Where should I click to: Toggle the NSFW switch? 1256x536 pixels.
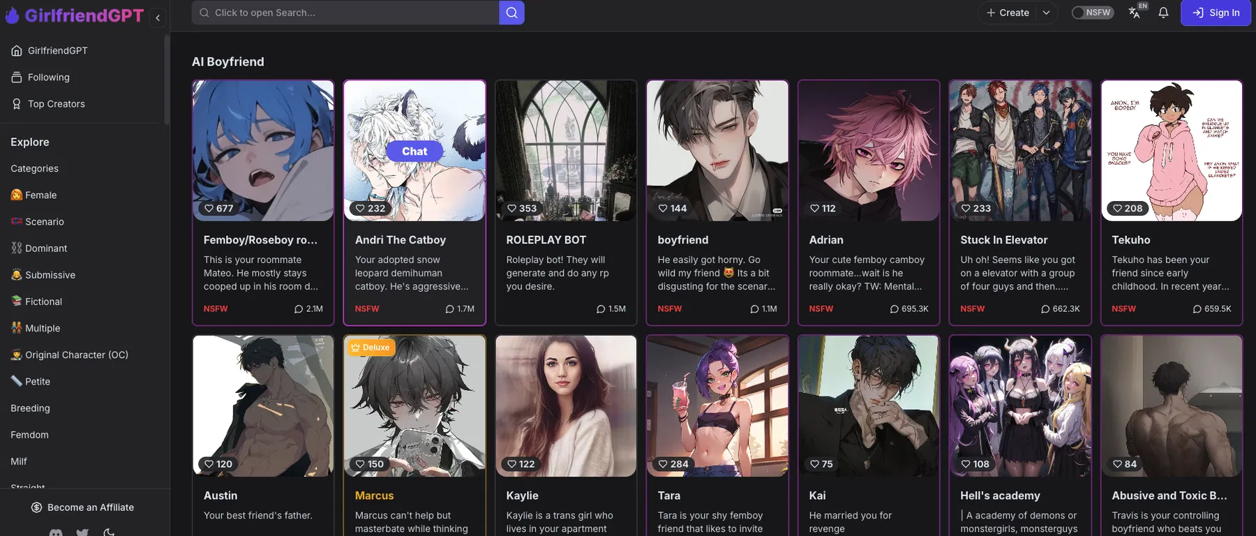point(1092,13)
